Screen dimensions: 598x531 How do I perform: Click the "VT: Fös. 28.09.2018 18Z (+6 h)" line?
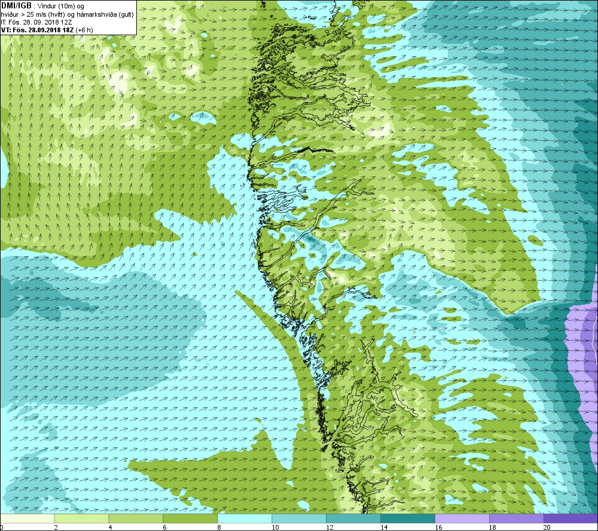[47, 30]
